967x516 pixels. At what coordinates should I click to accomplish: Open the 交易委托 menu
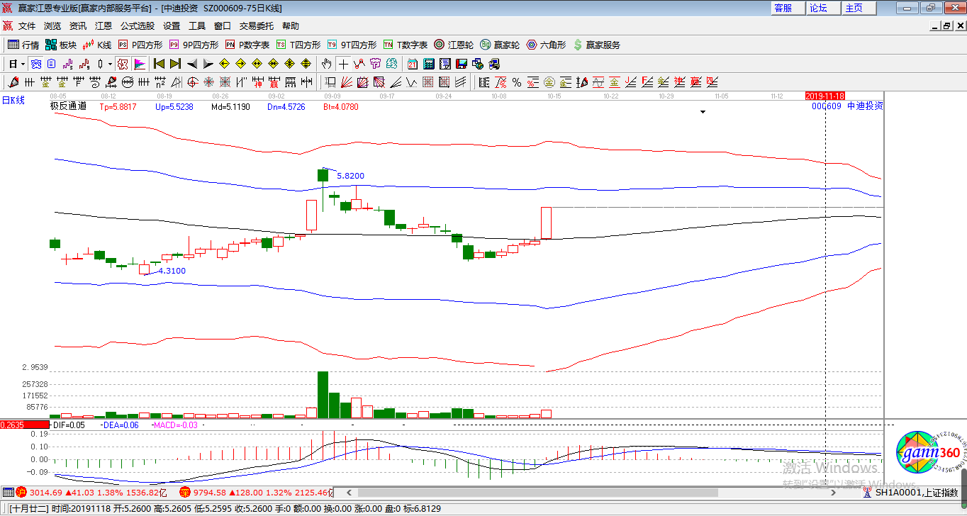pyautogui.click(x=256, y=26)
